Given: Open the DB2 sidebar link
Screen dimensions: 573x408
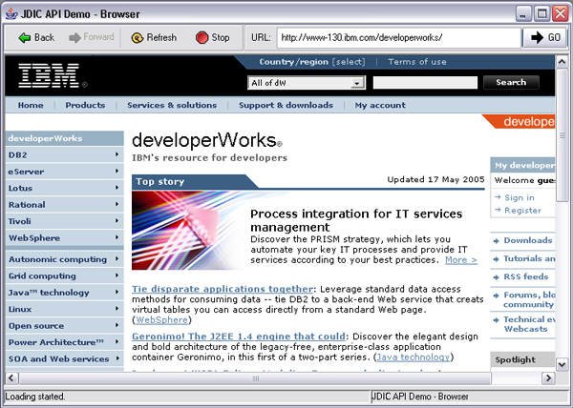Looking at the screenshot, I should click(18, 155).
